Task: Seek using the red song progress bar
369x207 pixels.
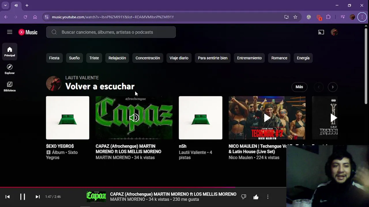Action: pyautogui.click(x=143, y=187)
